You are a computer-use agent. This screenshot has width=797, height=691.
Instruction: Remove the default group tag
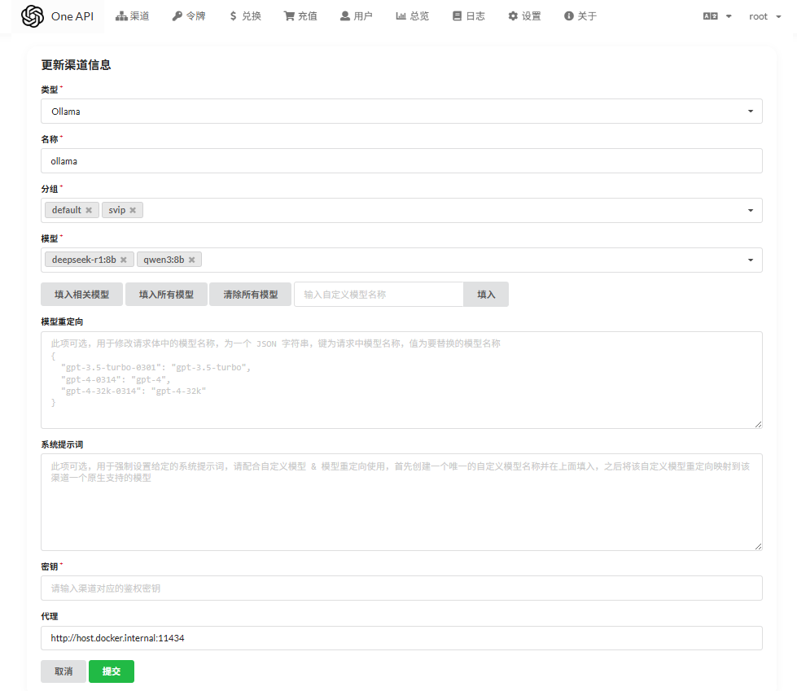pos(89,210)
